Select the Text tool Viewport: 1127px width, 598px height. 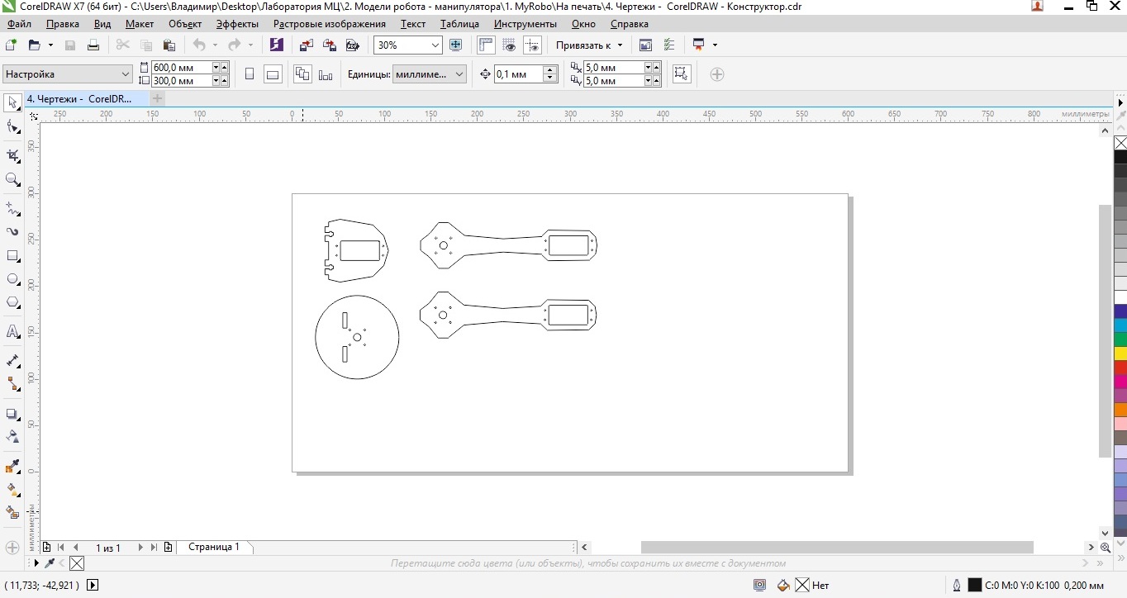pyautogui.click(x=13, y=332)
